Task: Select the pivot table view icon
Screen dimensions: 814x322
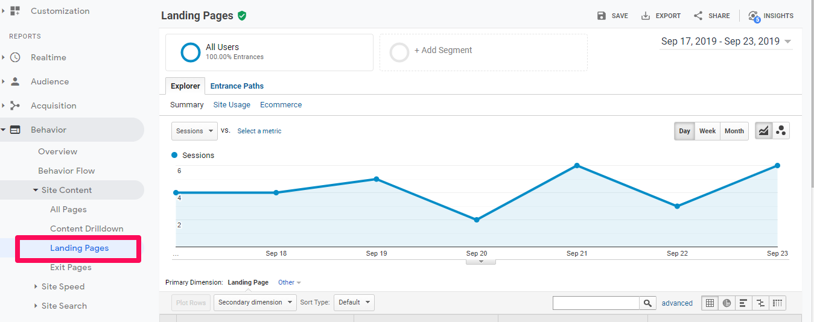Action: (x=777, y=303)
